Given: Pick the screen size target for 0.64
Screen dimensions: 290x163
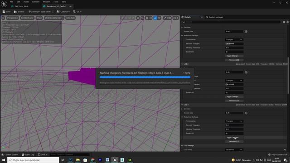Looking at the screenshot, I should pos(246,31).
